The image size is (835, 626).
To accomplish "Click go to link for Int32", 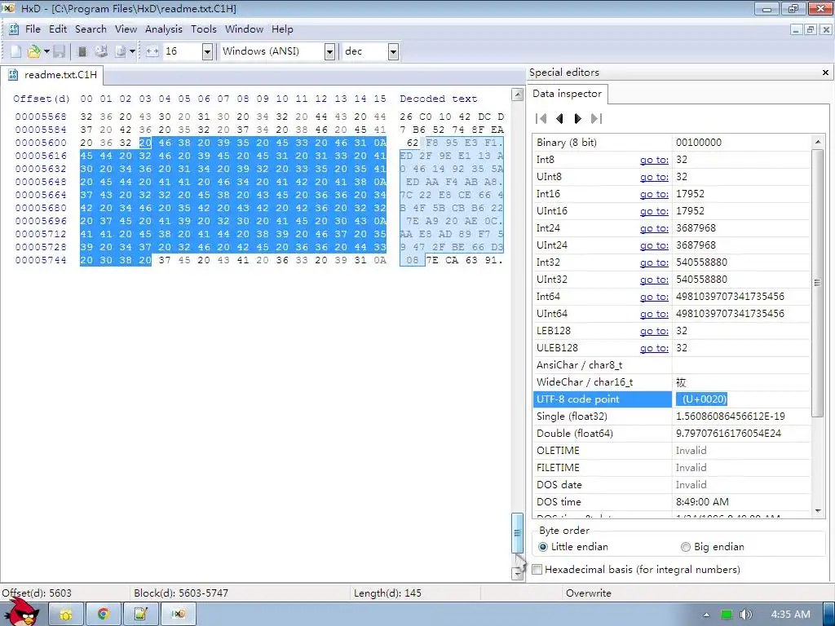I will [654, 262].
